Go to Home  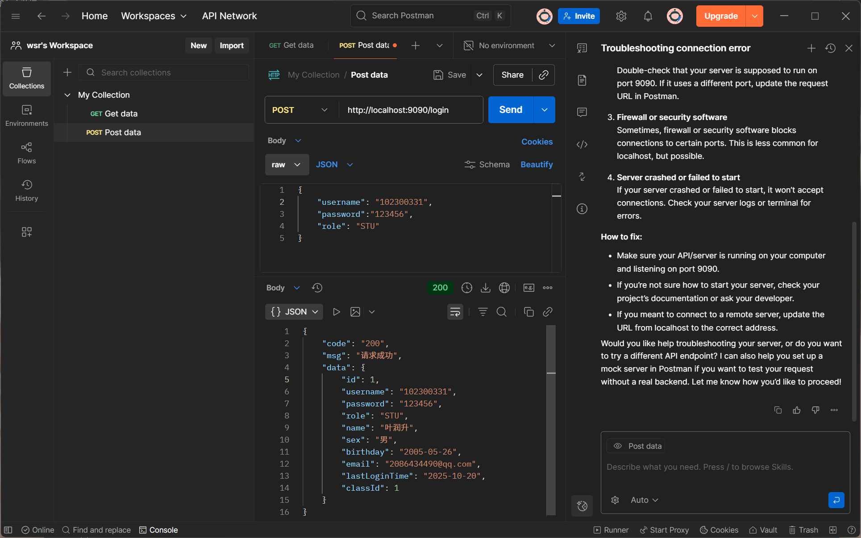click(95, 16)
